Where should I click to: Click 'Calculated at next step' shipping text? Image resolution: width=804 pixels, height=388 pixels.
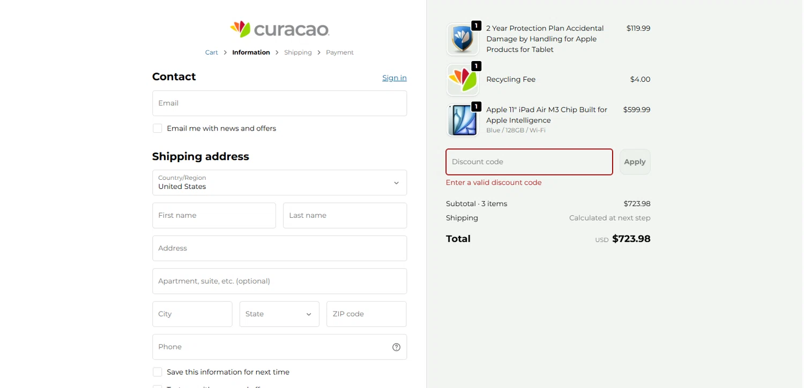coord(610,218)
